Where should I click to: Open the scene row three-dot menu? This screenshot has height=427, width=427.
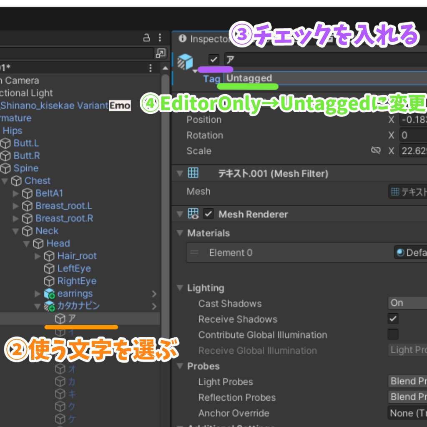click(150, 68)
